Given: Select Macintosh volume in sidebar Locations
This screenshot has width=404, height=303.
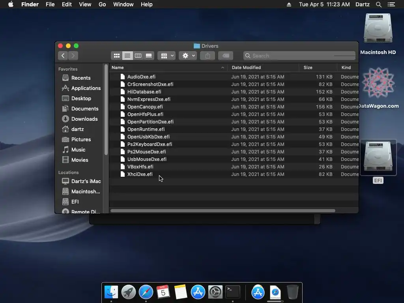Looking at the screenshot, I should [81, 191].
